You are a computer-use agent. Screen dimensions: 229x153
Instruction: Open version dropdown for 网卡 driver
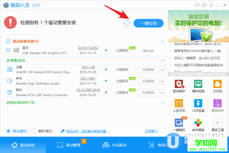106,92
